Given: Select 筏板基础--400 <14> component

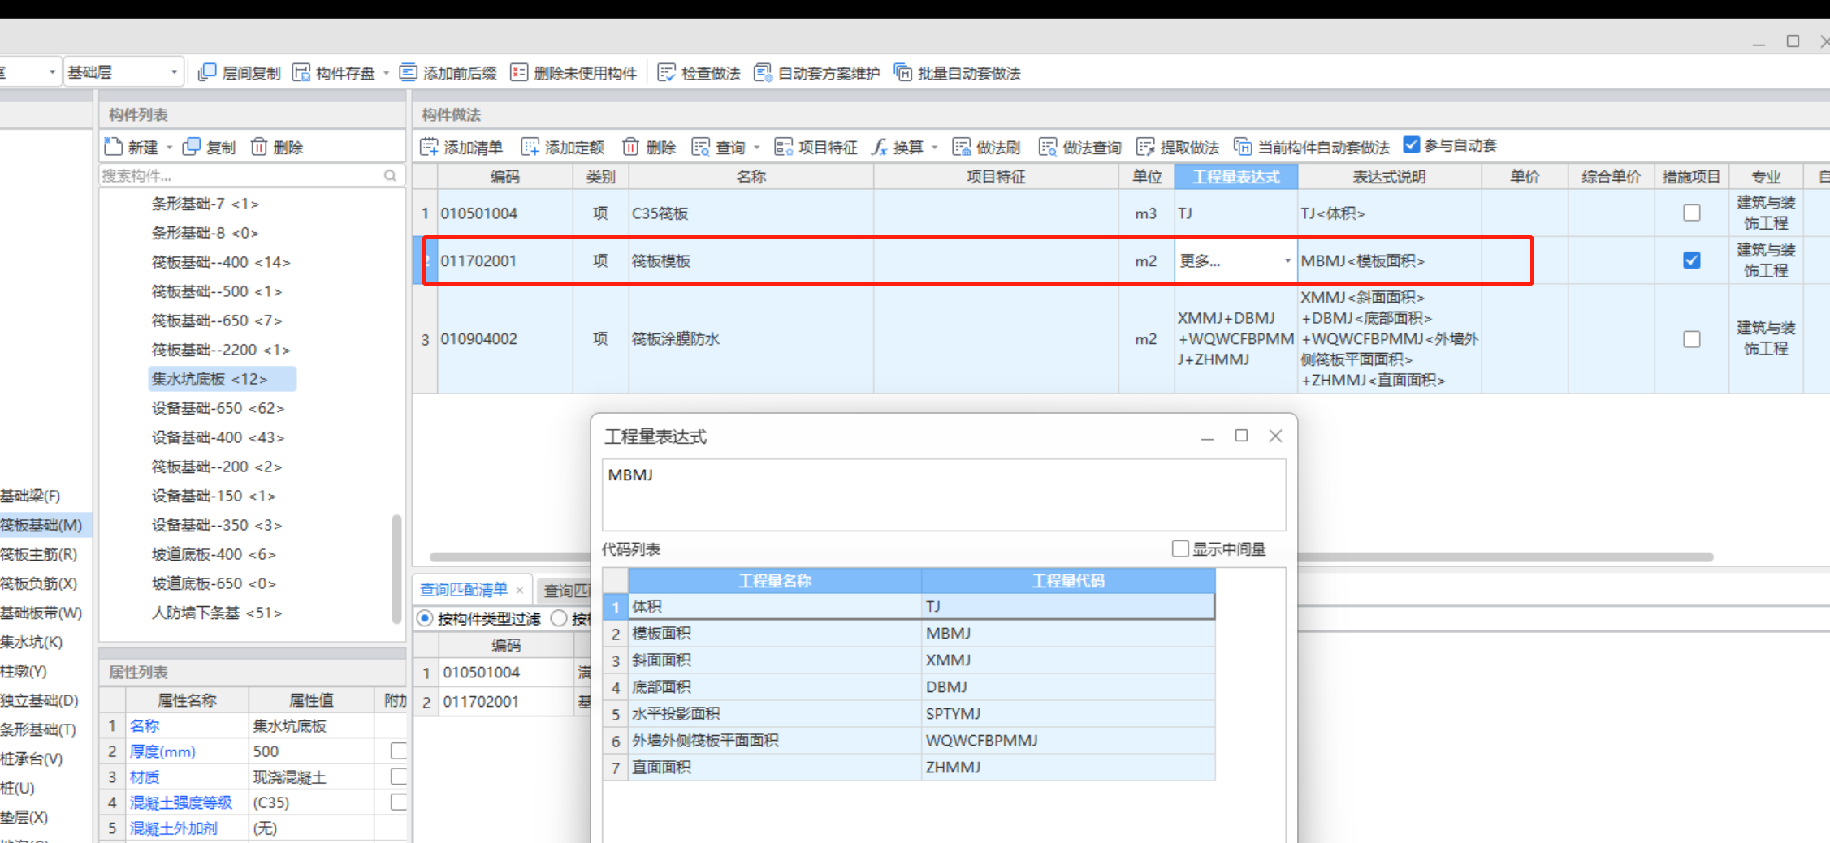Looking at the screenshot, I should click(x=221, y=262).
